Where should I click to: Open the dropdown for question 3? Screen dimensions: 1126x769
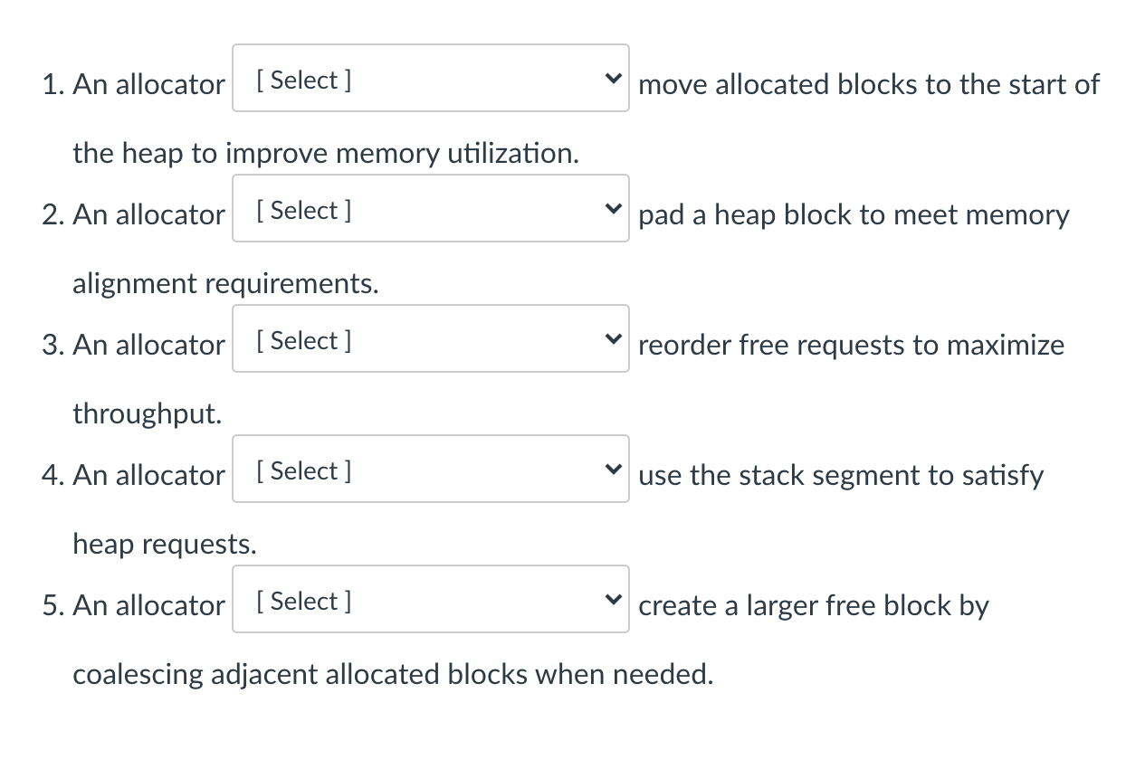(x=430, y=338)
